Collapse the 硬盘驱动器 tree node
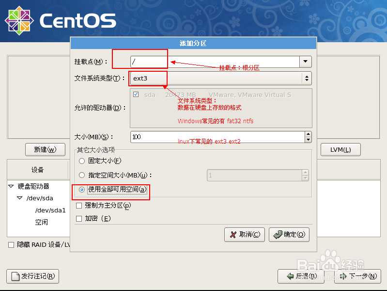The width and height of the screenshot is (387, 291). pyautogui.click(x=11, y=186)
